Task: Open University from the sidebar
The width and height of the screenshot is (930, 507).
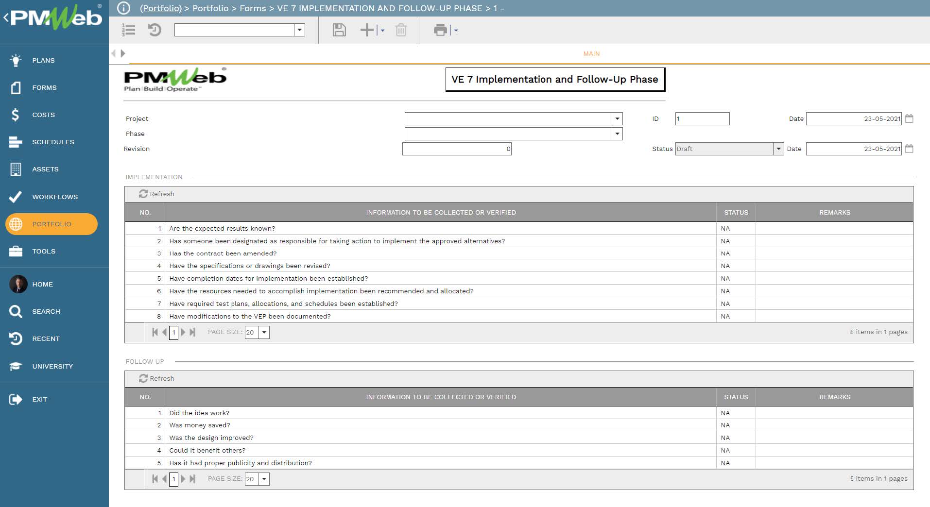Action: [52, 366]
